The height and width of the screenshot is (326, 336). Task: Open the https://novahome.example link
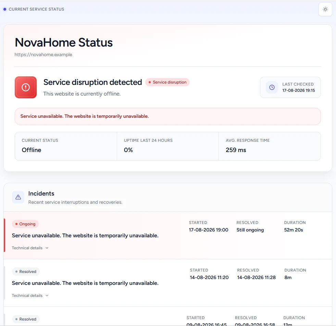click(43, 55)
